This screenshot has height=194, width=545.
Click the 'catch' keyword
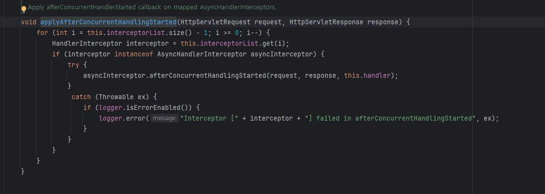[x=81, y=97]
